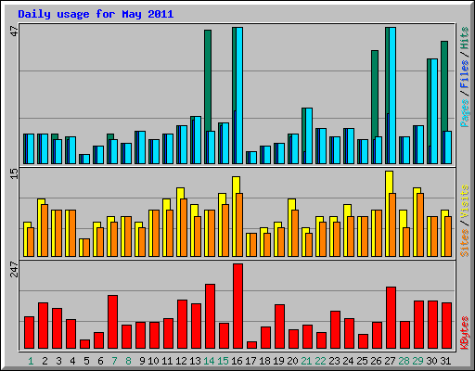Click day label '1' on the x-axis
The height and width of the screenshot is (371, 475).
coord(31,361)
